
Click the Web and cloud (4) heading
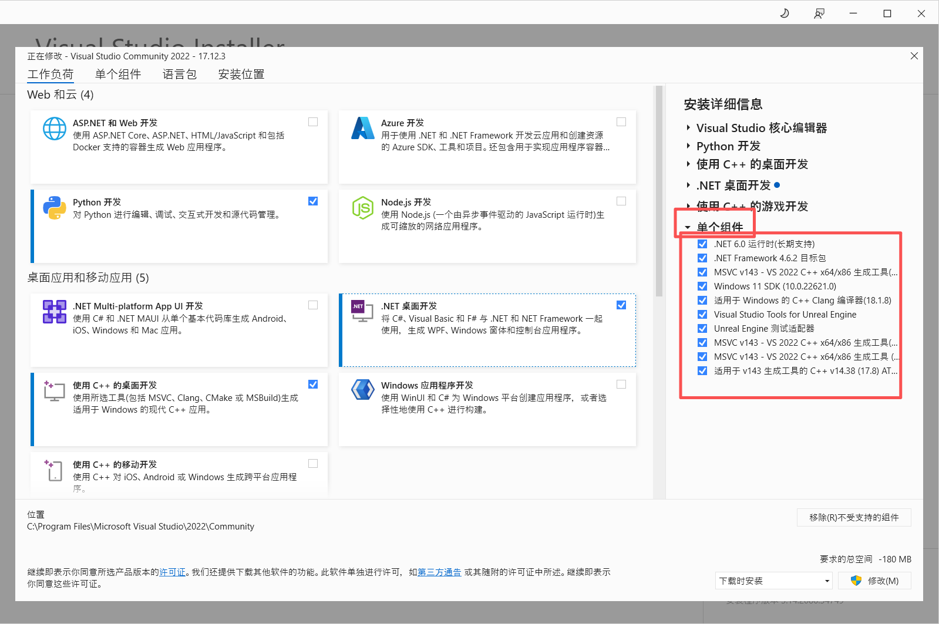click(60, 95)
